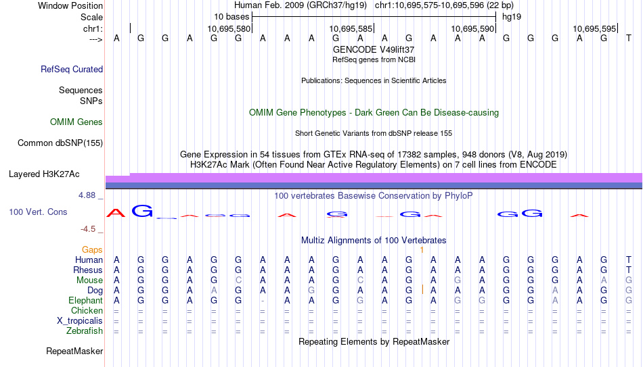Image resolution: width=643 pixels, height=367 pixels.
Task: Select the Dog alignment row label
Action: click(x=95, y=291)
